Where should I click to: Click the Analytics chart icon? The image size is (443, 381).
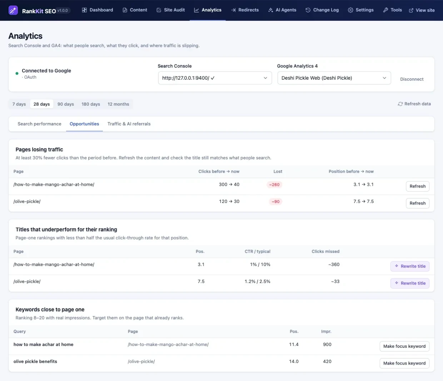pyautogui.click(x=196, y=10)
